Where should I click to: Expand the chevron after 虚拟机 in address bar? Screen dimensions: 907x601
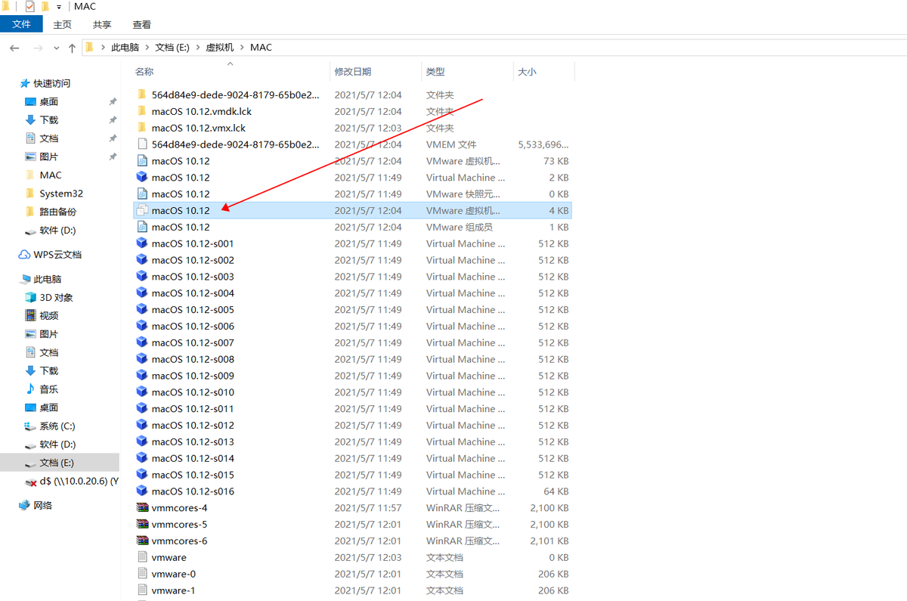click(243, 48)
